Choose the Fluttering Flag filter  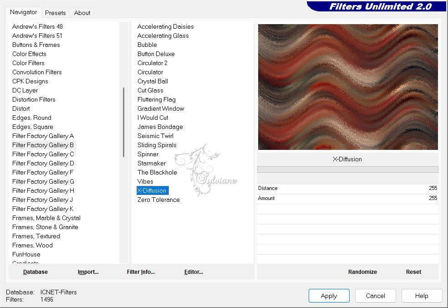tap(156, 100)
